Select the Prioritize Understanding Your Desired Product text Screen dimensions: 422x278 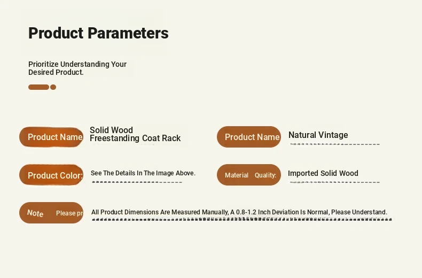coord(77,68)
